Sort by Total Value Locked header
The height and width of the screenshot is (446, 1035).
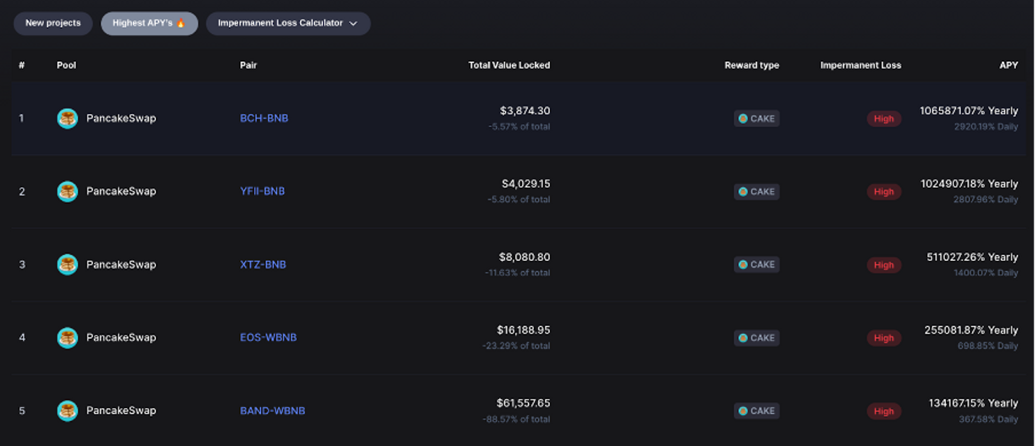(509, 65)
